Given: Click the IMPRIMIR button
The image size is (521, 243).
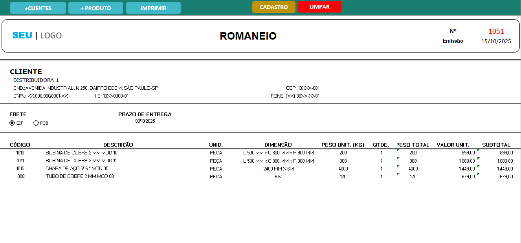Looking at the screenshot, I should (153, 8).
